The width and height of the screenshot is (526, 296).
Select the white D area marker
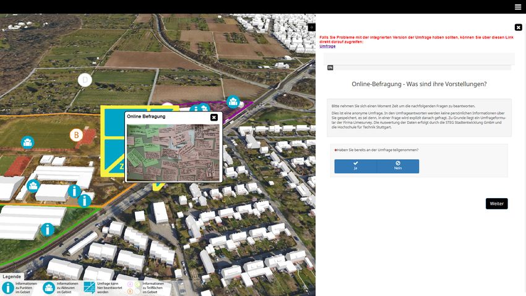click(85, 80)
